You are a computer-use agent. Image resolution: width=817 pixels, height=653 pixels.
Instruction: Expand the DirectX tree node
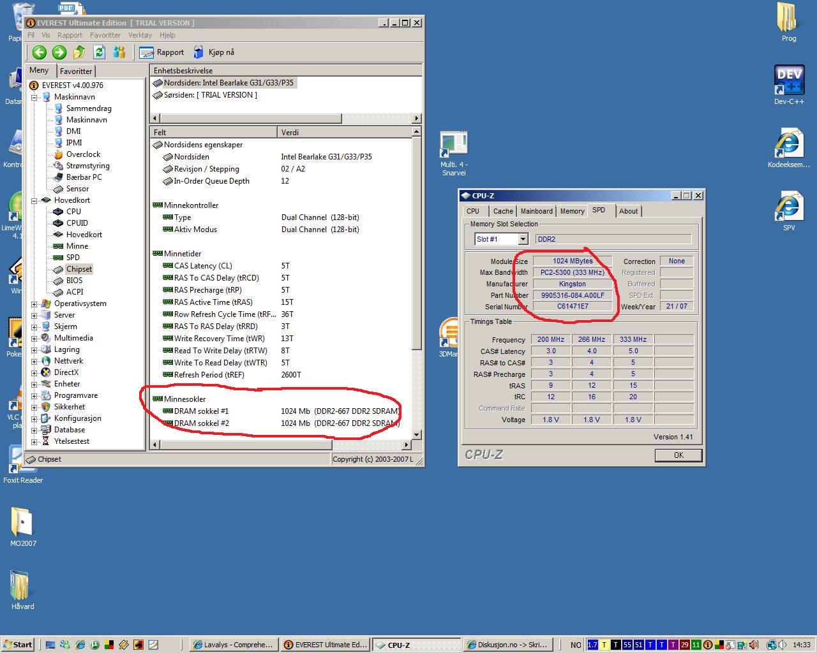34,372
